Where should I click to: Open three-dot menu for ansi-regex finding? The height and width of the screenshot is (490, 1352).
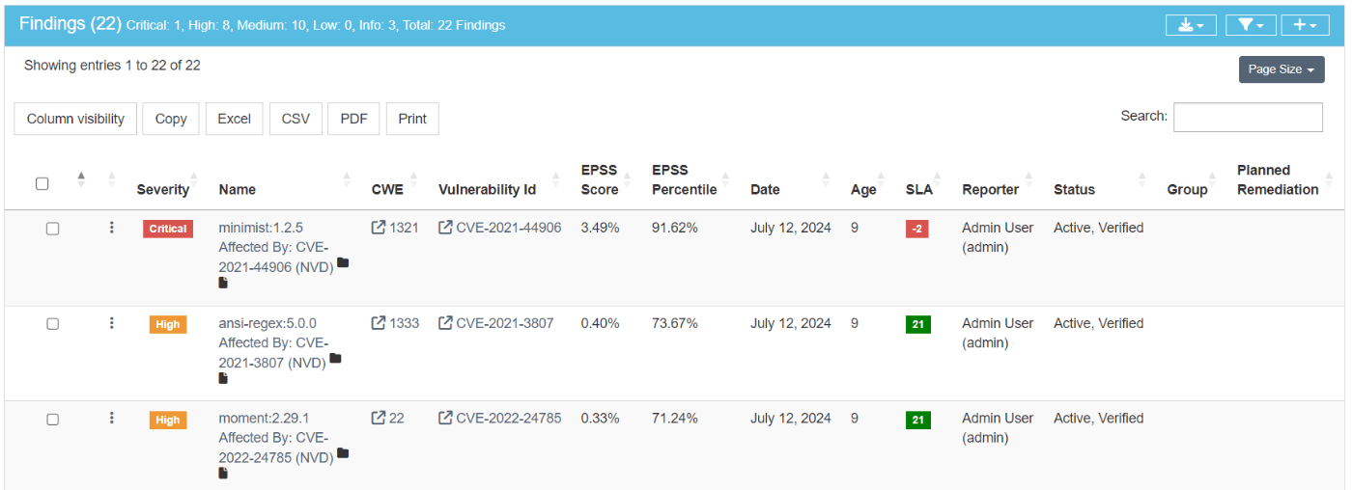click(112, 323)
